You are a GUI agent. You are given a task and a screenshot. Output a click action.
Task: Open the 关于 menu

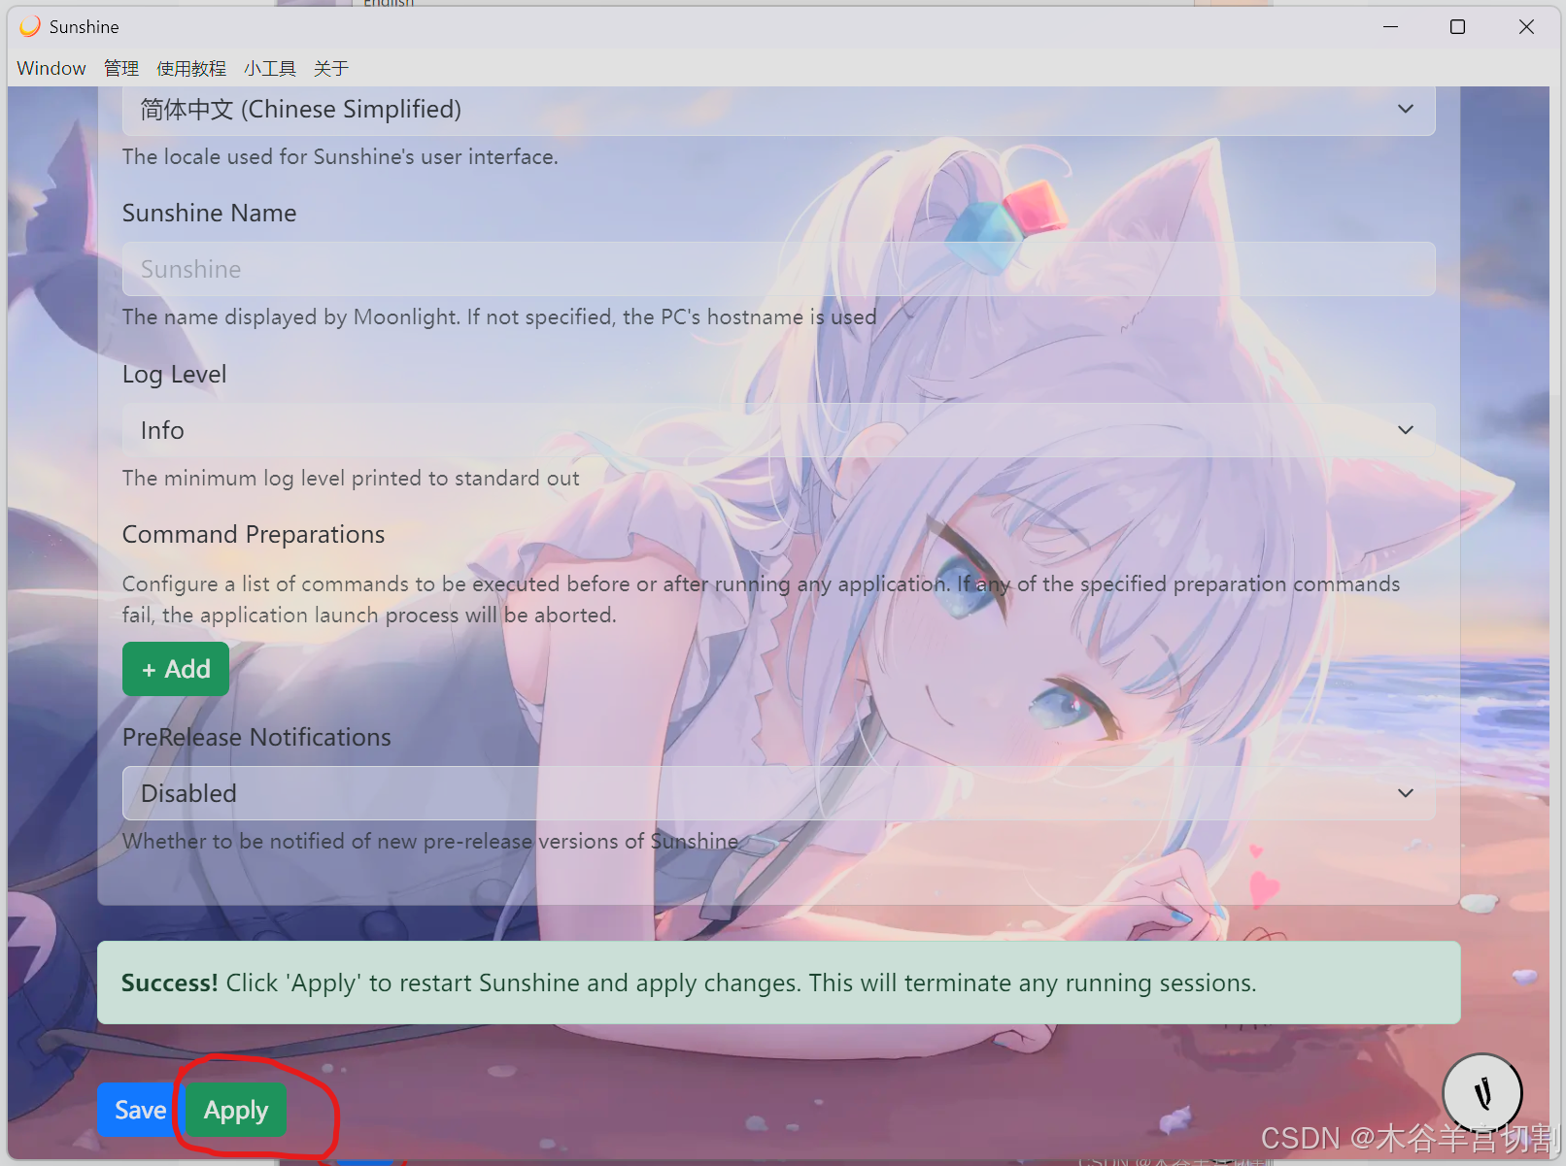[331, 68]
